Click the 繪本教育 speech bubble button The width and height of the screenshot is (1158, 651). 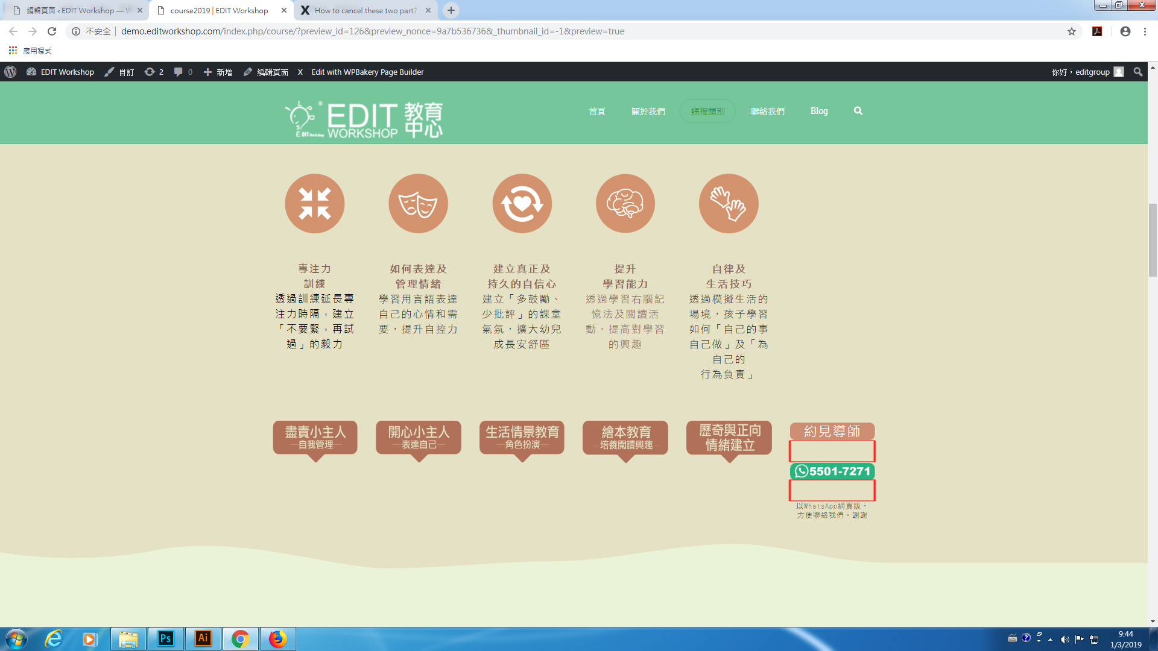point(625,438)
